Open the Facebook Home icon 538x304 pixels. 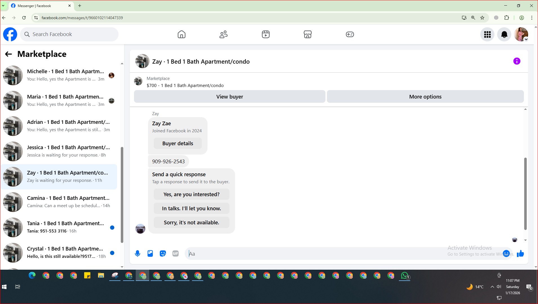point(182,34)
